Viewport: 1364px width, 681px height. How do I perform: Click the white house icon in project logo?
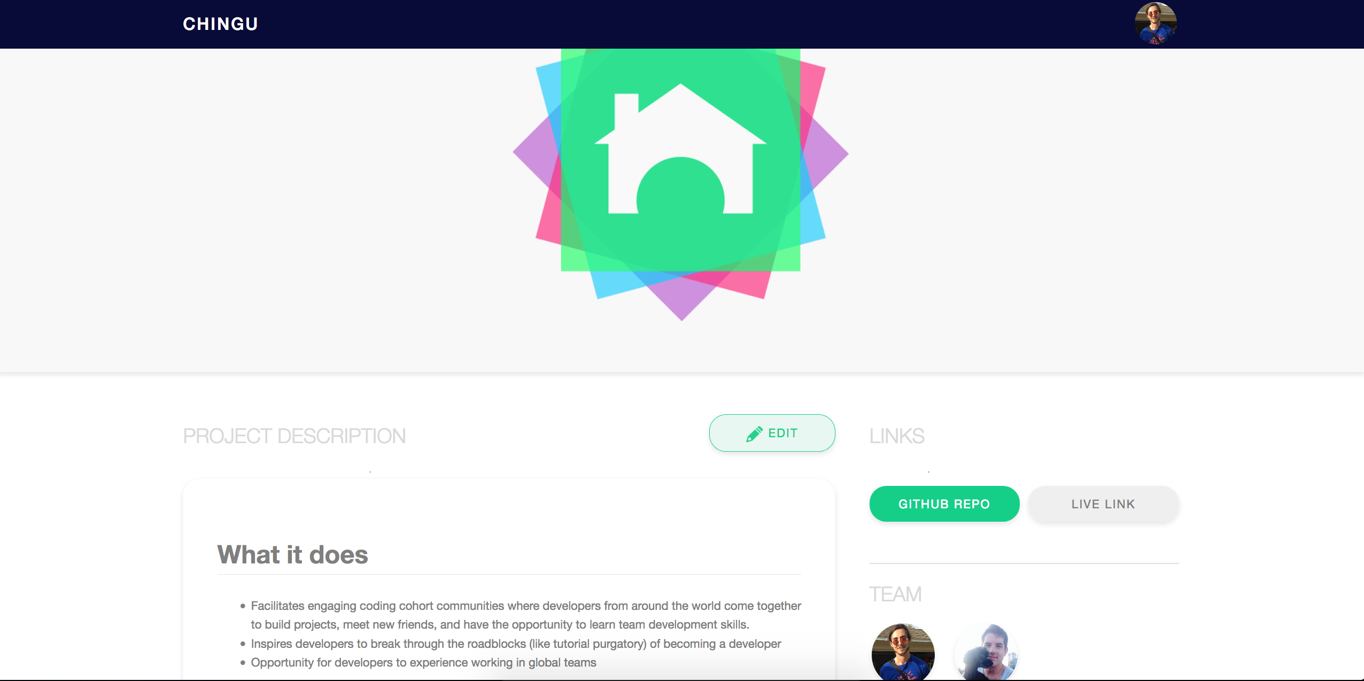click(680, 149)
